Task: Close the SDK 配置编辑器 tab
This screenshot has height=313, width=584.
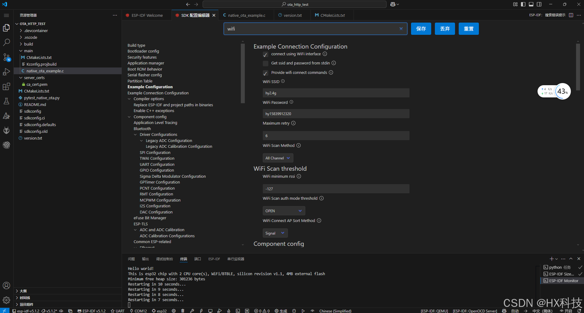Action: point(214,15)
